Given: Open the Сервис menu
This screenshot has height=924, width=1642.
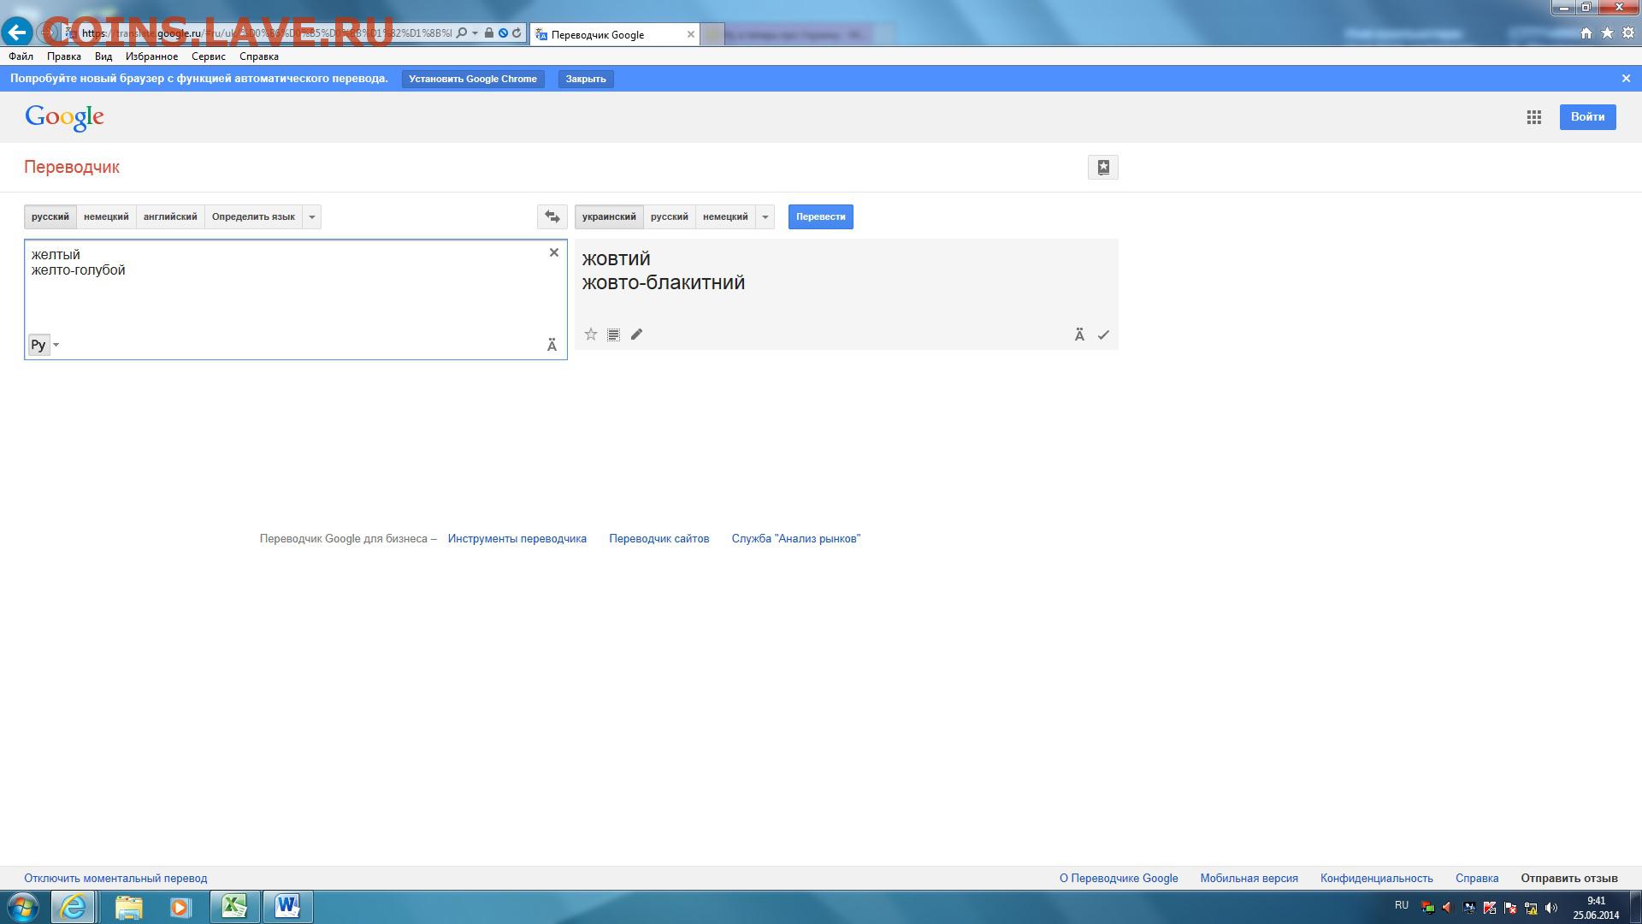Looking at the screenshot, I should coord(209,56).
